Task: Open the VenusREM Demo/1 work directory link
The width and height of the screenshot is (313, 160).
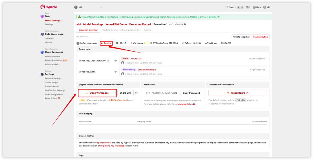Action: (x=147, y=70)
